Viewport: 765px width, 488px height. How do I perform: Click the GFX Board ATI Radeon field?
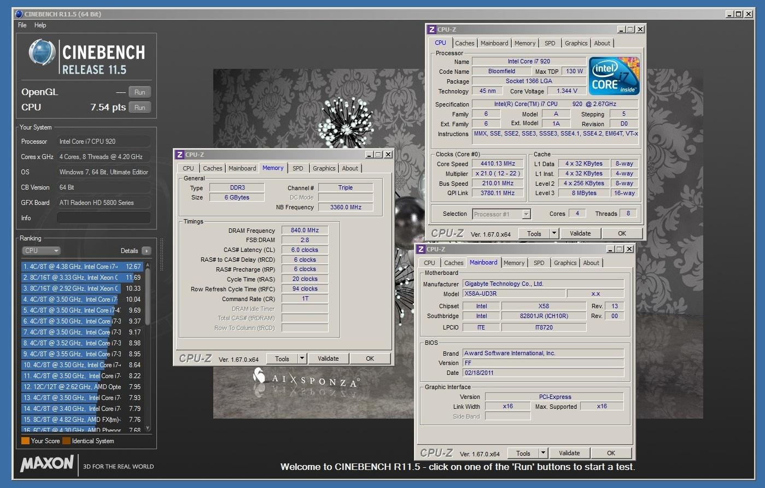coord(104,203)
